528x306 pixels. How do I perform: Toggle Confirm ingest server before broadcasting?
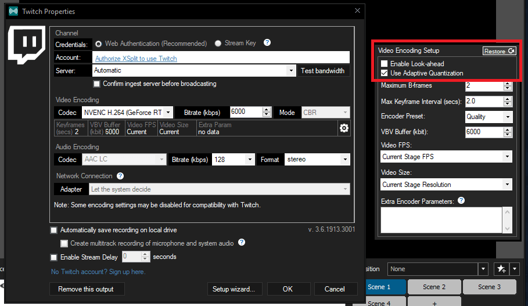click(96, 84)
